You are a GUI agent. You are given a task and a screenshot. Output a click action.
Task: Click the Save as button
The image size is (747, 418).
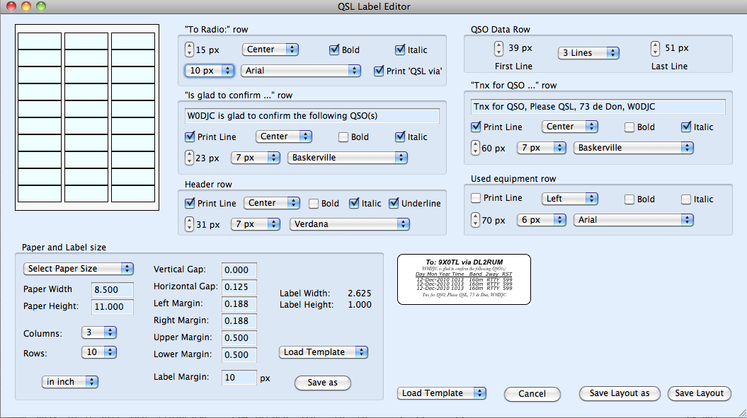coord(322,383)
